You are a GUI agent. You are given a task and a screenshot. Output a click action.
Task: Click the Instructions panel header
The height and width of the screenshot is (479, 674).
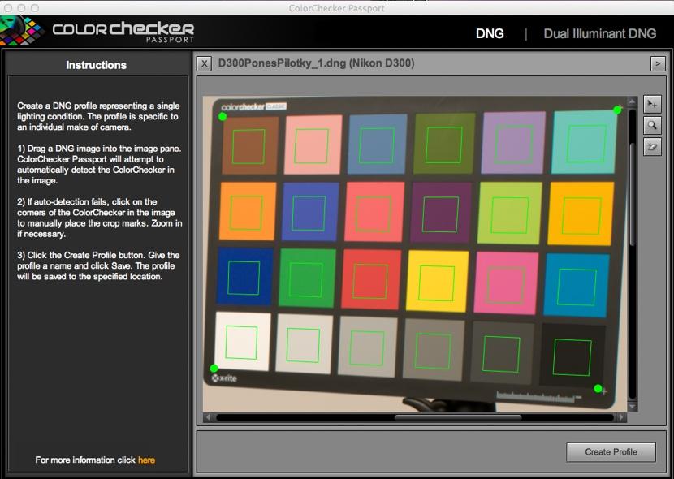coord(97,65)
